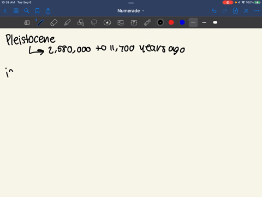
Task: Choose the red pen color
Action: (171, 22)
